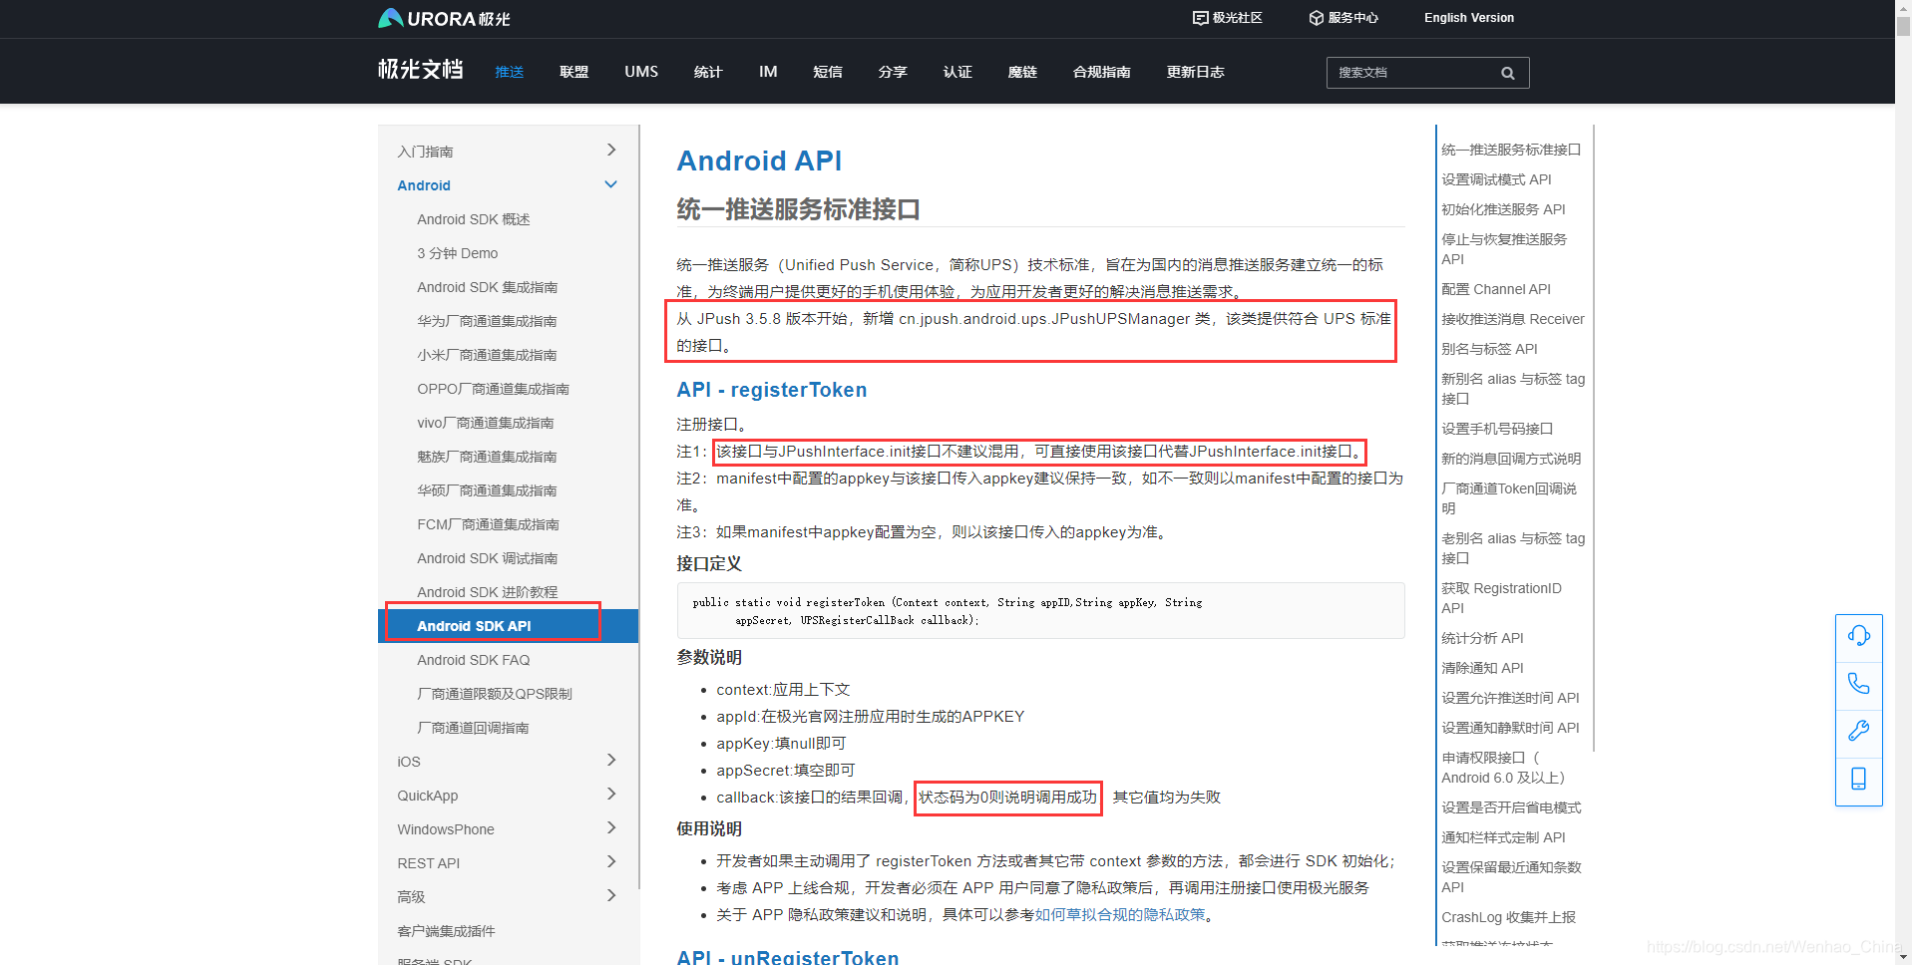Select Android SDK API sidebar item
This screenshot has height=965, width=1912.
click(x=508, y=626)
